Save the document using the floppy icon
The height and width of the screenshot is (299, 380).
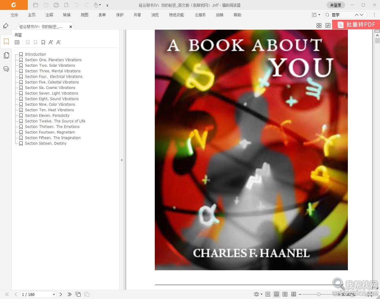click(46, 5)
